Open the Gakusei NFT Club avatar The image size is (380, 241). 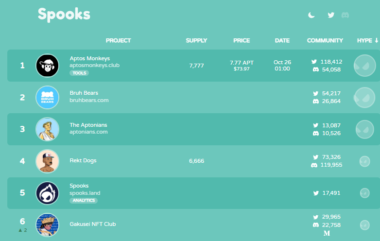tap(47, 225)
